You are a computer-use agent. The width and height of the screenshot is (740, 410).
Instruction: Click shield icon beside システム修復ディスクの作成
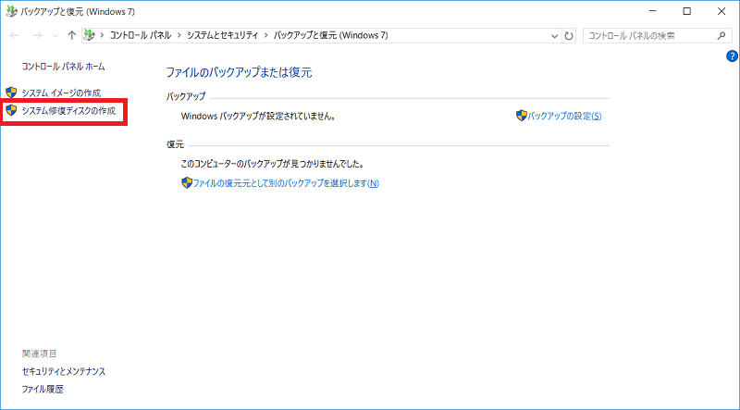pos(11,111)
